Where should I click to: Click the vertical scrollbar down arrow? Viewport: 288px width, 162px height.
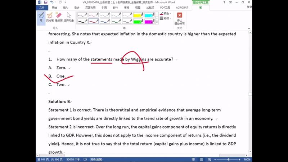pyautogui.click(x=250, y=152)
